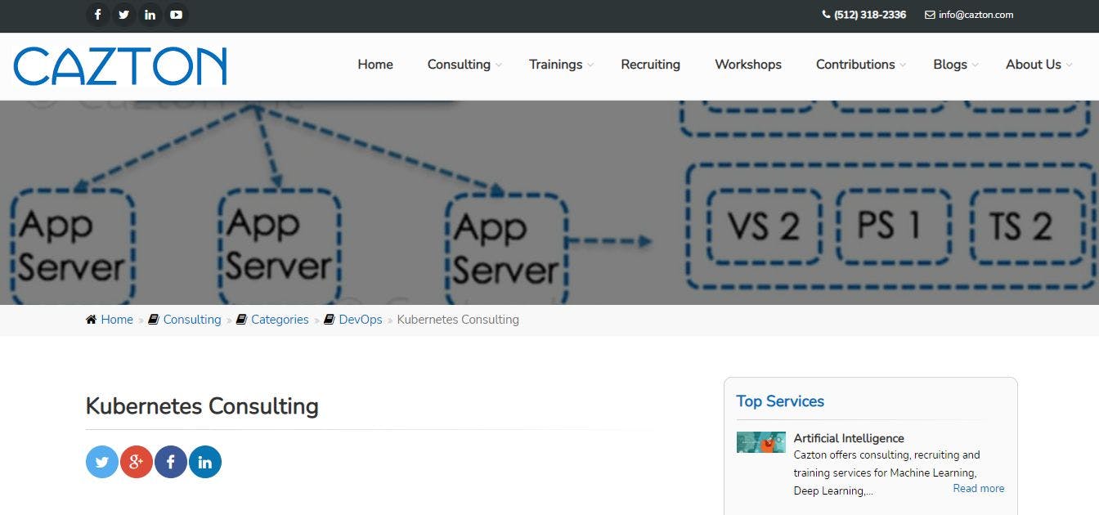Share article on Facebook round button
The image size is (1099, 515).
171,462
